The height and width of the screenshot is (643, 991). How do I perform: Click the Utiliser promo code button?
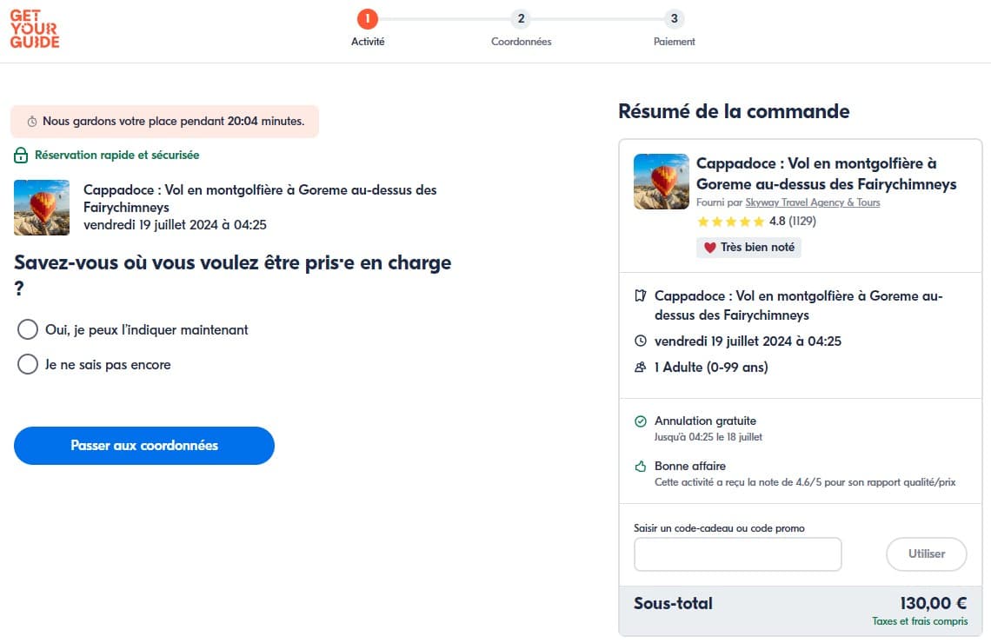(x=926, y=554)
